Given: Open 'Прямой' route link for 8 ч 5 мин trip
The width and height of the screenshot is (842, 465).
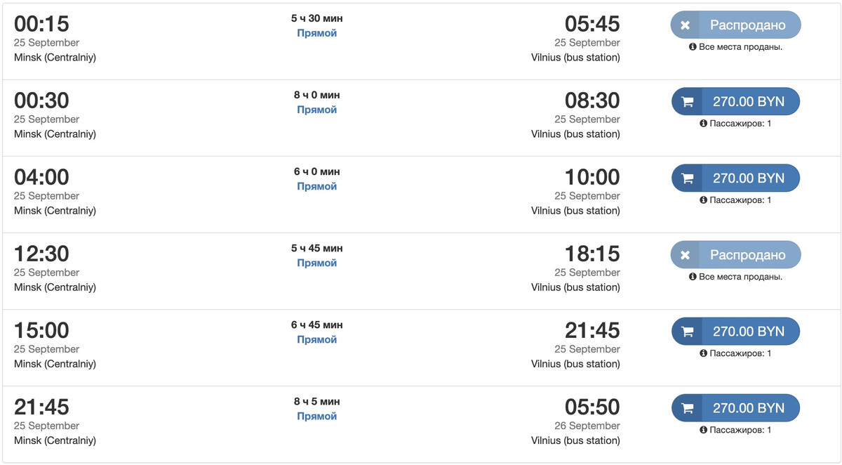Looking at the screenshot, I should (x=316, y=416).
